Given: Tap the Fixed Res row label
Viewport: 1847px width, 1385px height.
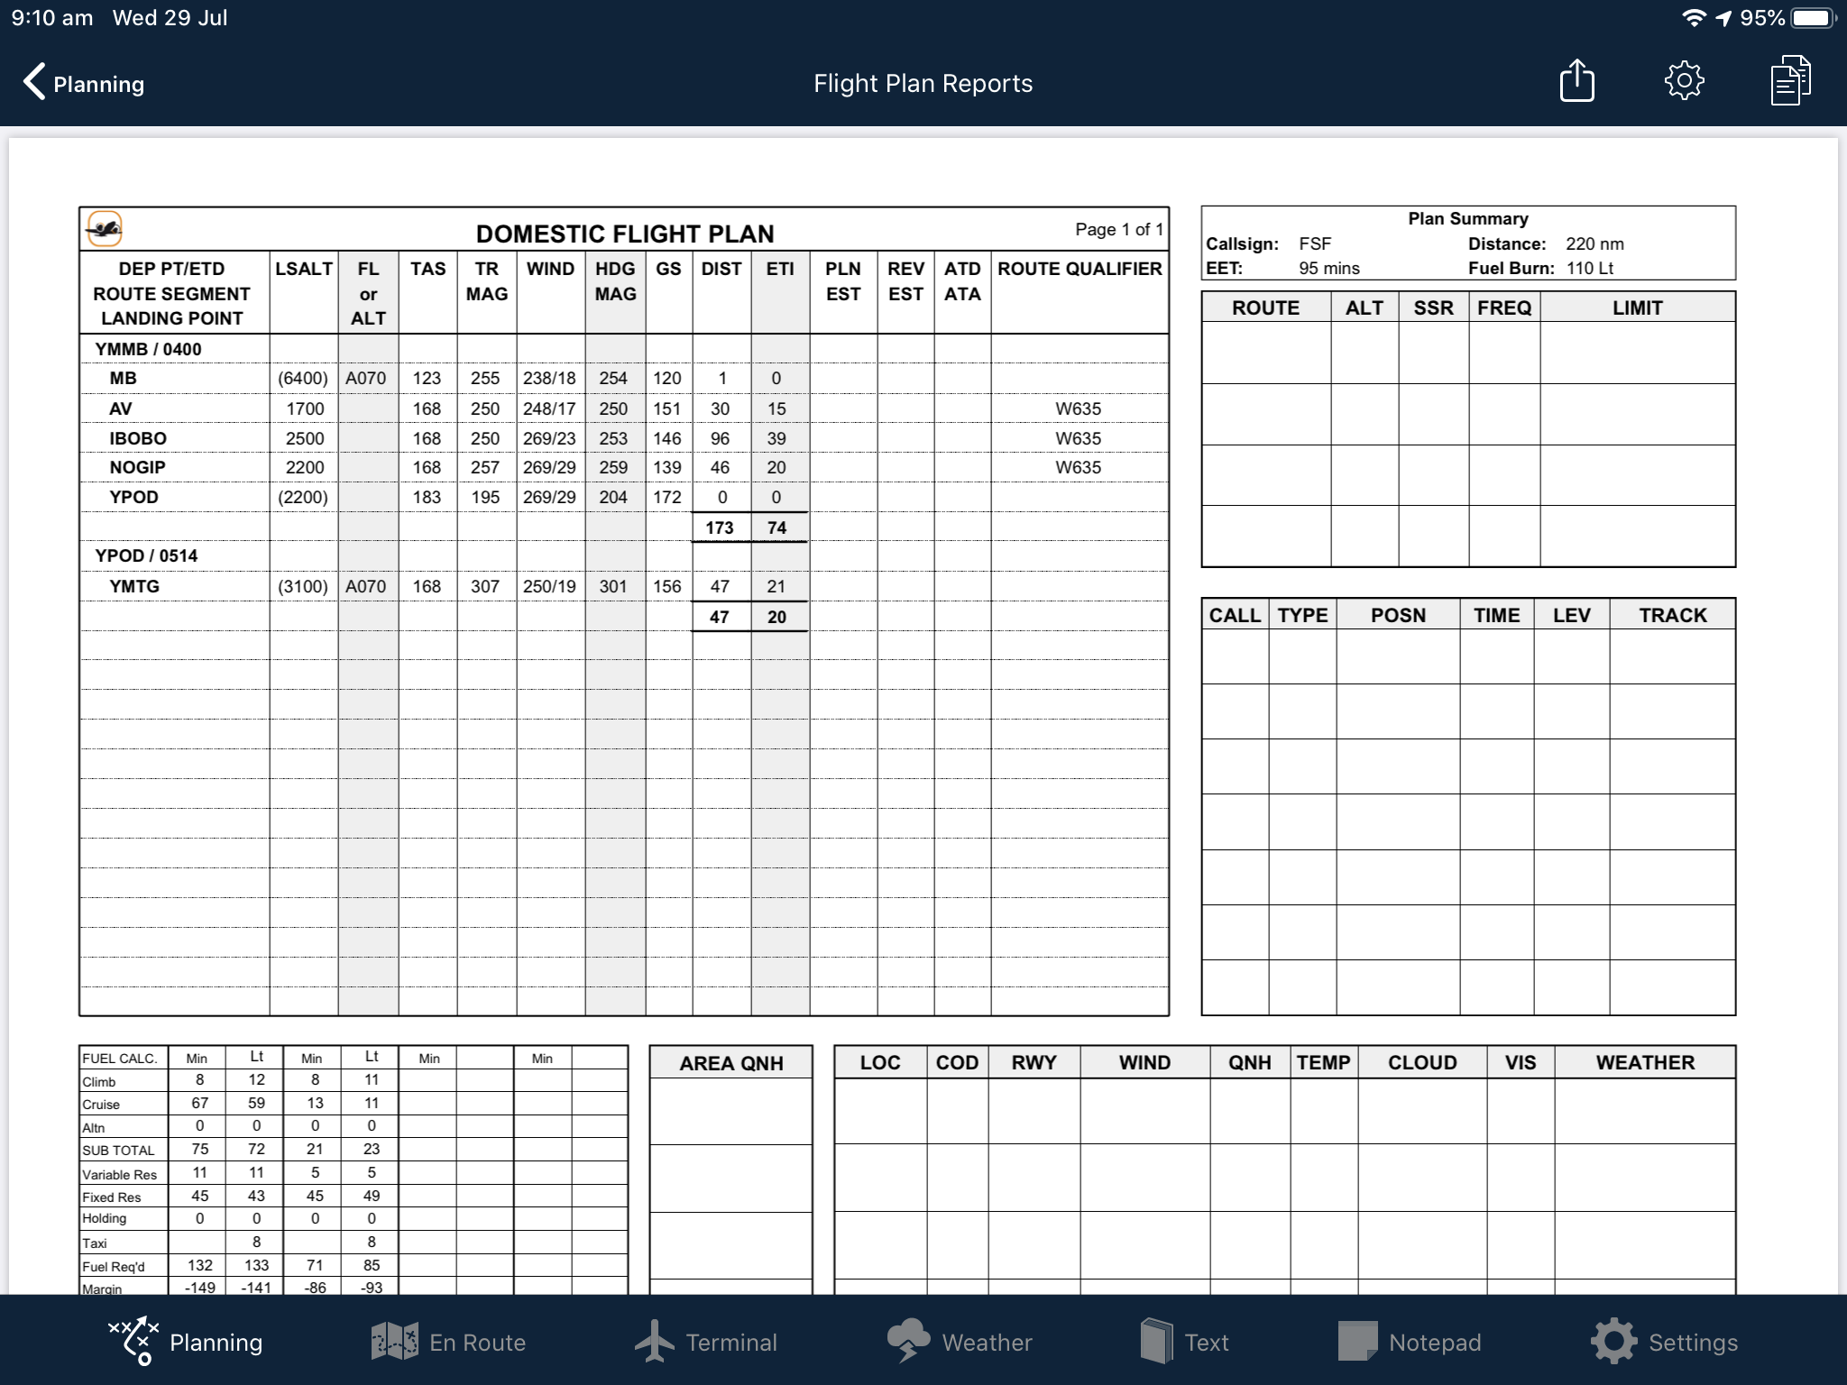Looking at the screenshot, I should 112,1197.
